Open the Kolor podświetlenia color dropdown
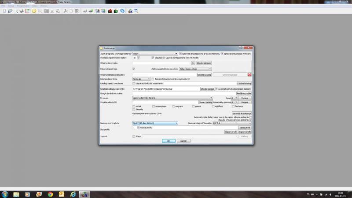Image resolution: width=352 pixels, height=198 pixels. [x=141, y=79]
